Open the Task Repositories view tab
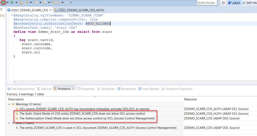 coord(21,89)
